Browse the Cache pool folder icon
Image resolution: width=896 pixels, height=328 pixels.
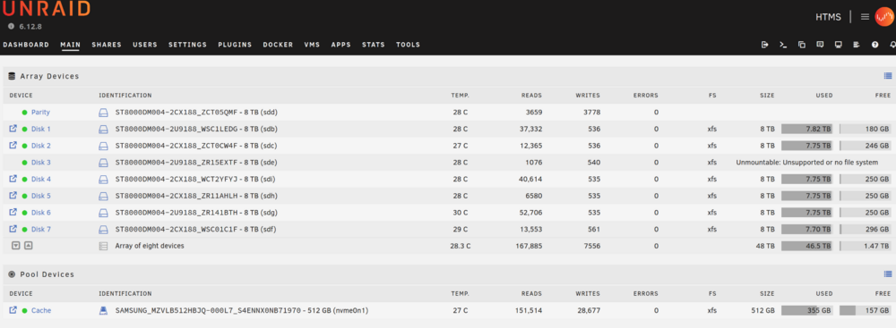coord(13,310)
